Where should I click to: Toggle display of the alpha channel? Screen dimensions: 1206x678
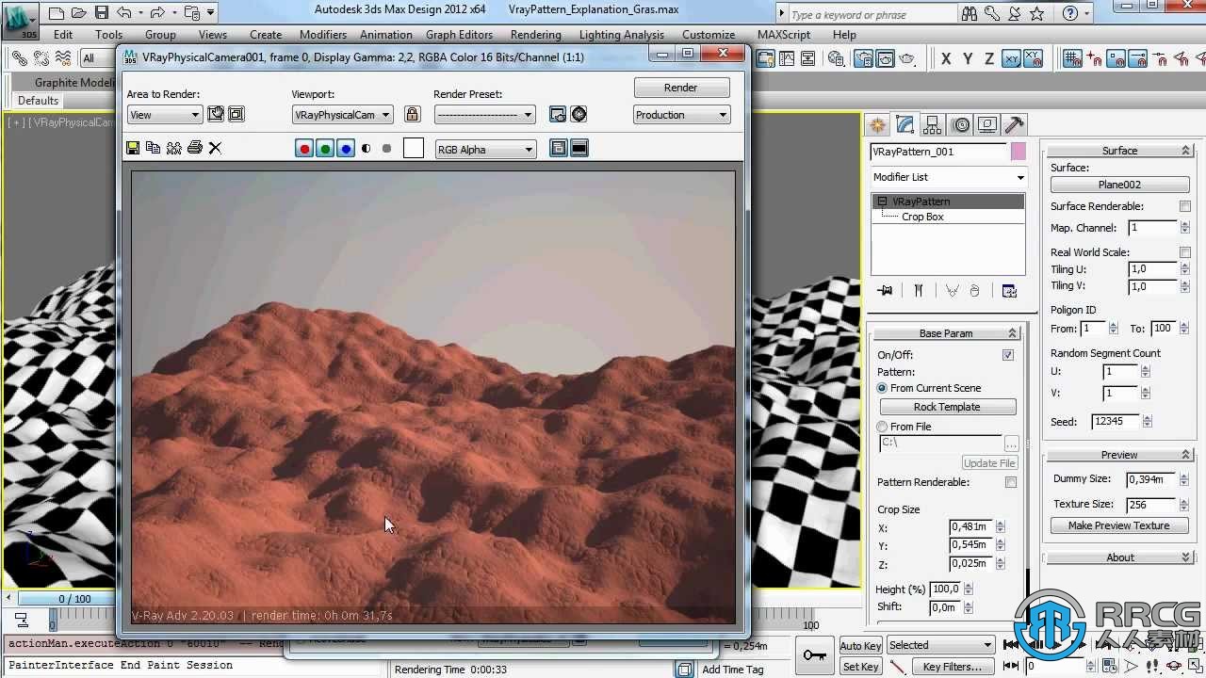pyautogui.click(x=366, y=149)
